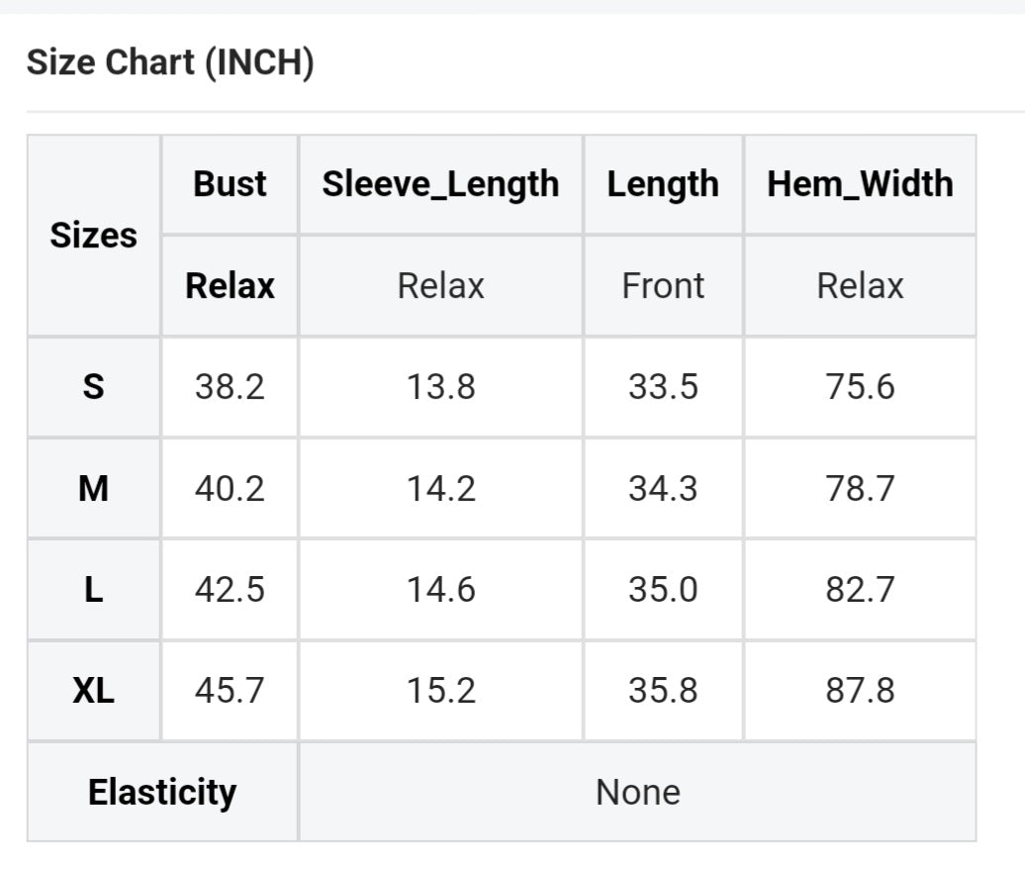
Task: Select the 14.2 sleeve length cell
Action: pos(440,488)
